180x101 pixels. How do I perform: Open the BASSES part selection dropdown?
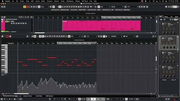(x=116, y=36)
